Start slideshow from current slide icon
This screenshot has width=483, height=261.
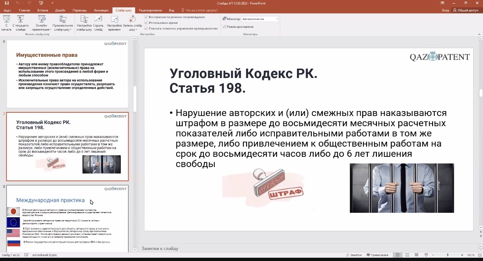click(20, 20)
